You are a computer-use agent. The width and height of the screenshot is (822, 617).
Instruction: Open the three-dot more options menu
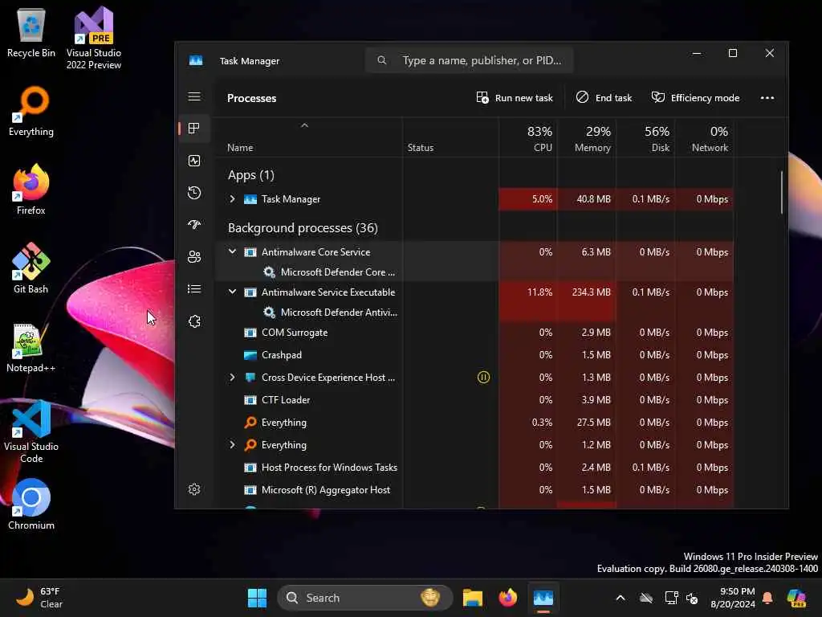pyautogui.click(x=767, y=98)
